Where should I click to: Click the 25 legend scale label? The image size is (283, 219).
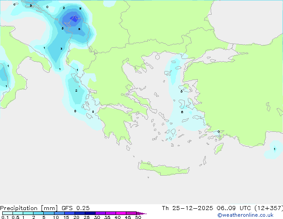[x=87, y=217]
